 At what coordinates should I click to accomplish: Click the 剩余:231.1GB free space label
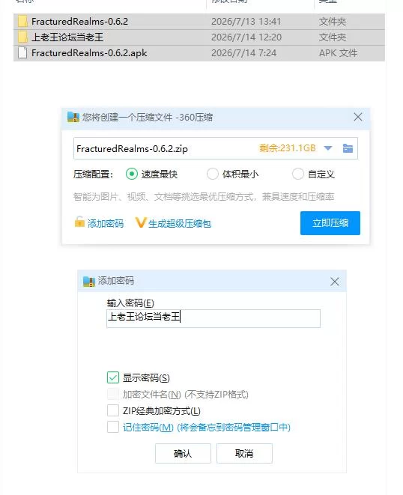(x=288, y=148)
